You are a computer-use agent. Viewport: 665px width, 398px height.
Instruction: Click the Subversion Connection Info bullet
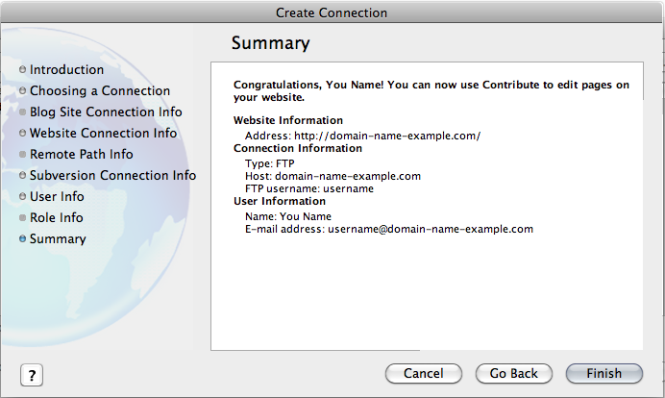pos(22,175)
